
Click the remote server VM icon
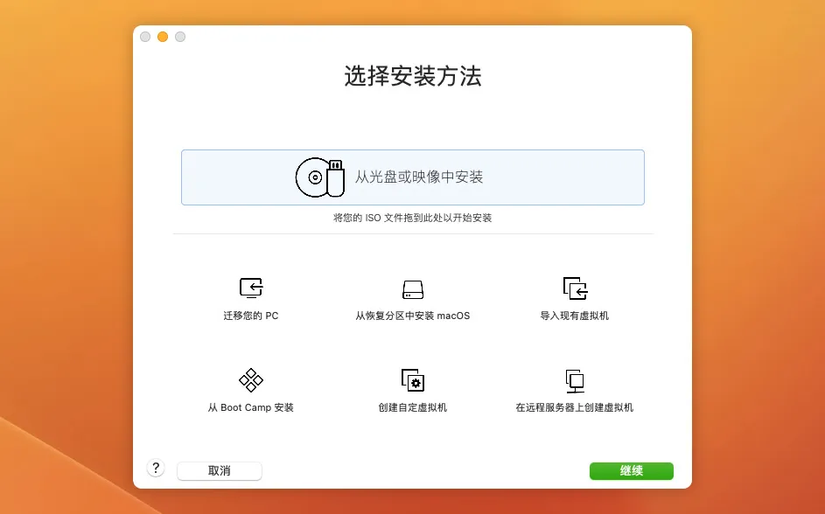tap(575, 380)
